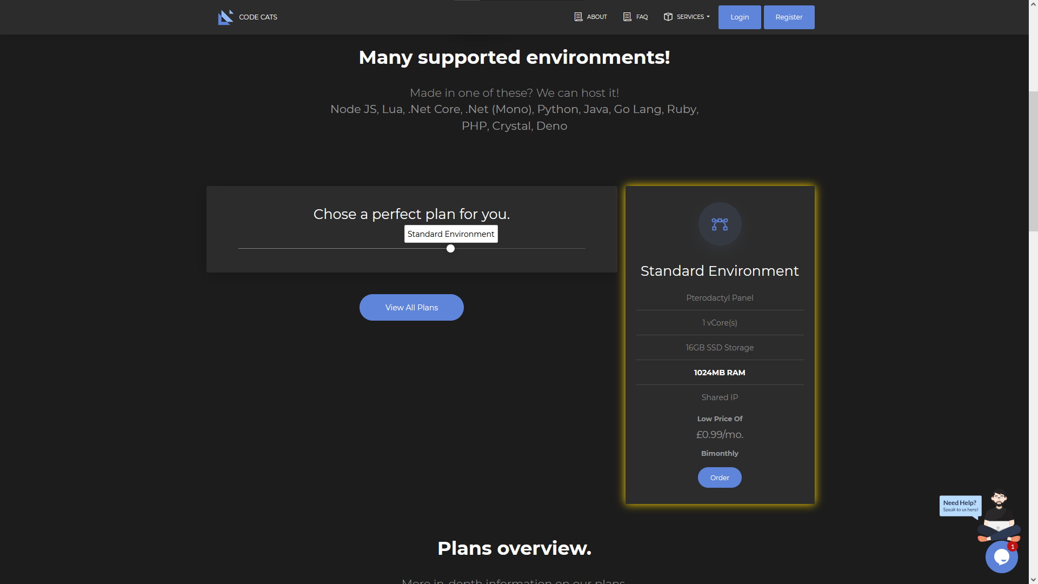The width and height of the screenshot is (1038, 584).
Task: Click the Need Help speech bubble
Action: pyautogui.click(x=960, y=506)
